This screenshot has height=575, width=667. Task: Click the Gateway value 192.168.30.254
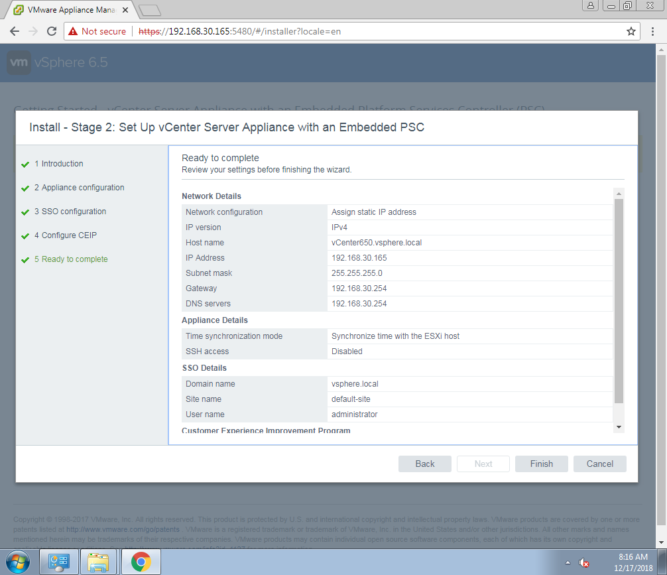pyautogui.click(x=359, y=288)
